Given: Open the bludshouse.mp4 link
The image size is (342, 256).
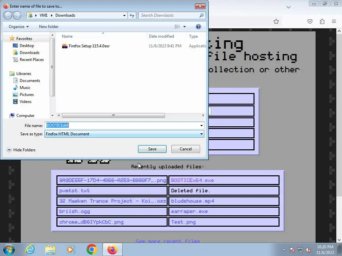Looking at the screenshot, I should click(x=192, y=201).
